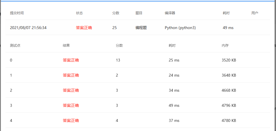Click the 用户 column header
The width and height of the screenshot is (276, 131).
[x=255, y=13]
